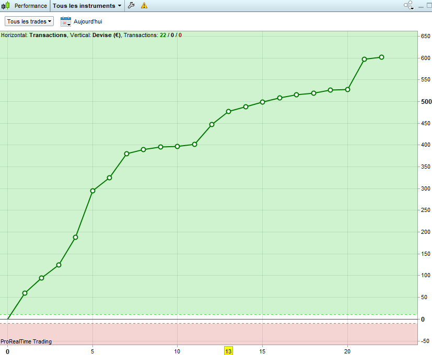The height and width of the screenshot is (355, 432).
Task: Click the small arrow beside share icon
Action: [412, 8]
